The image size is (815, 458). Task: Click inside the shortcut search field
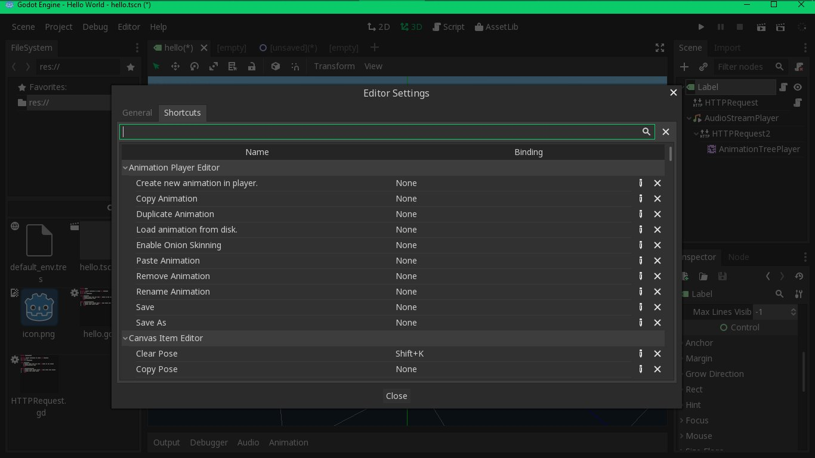tap(382, 132)
